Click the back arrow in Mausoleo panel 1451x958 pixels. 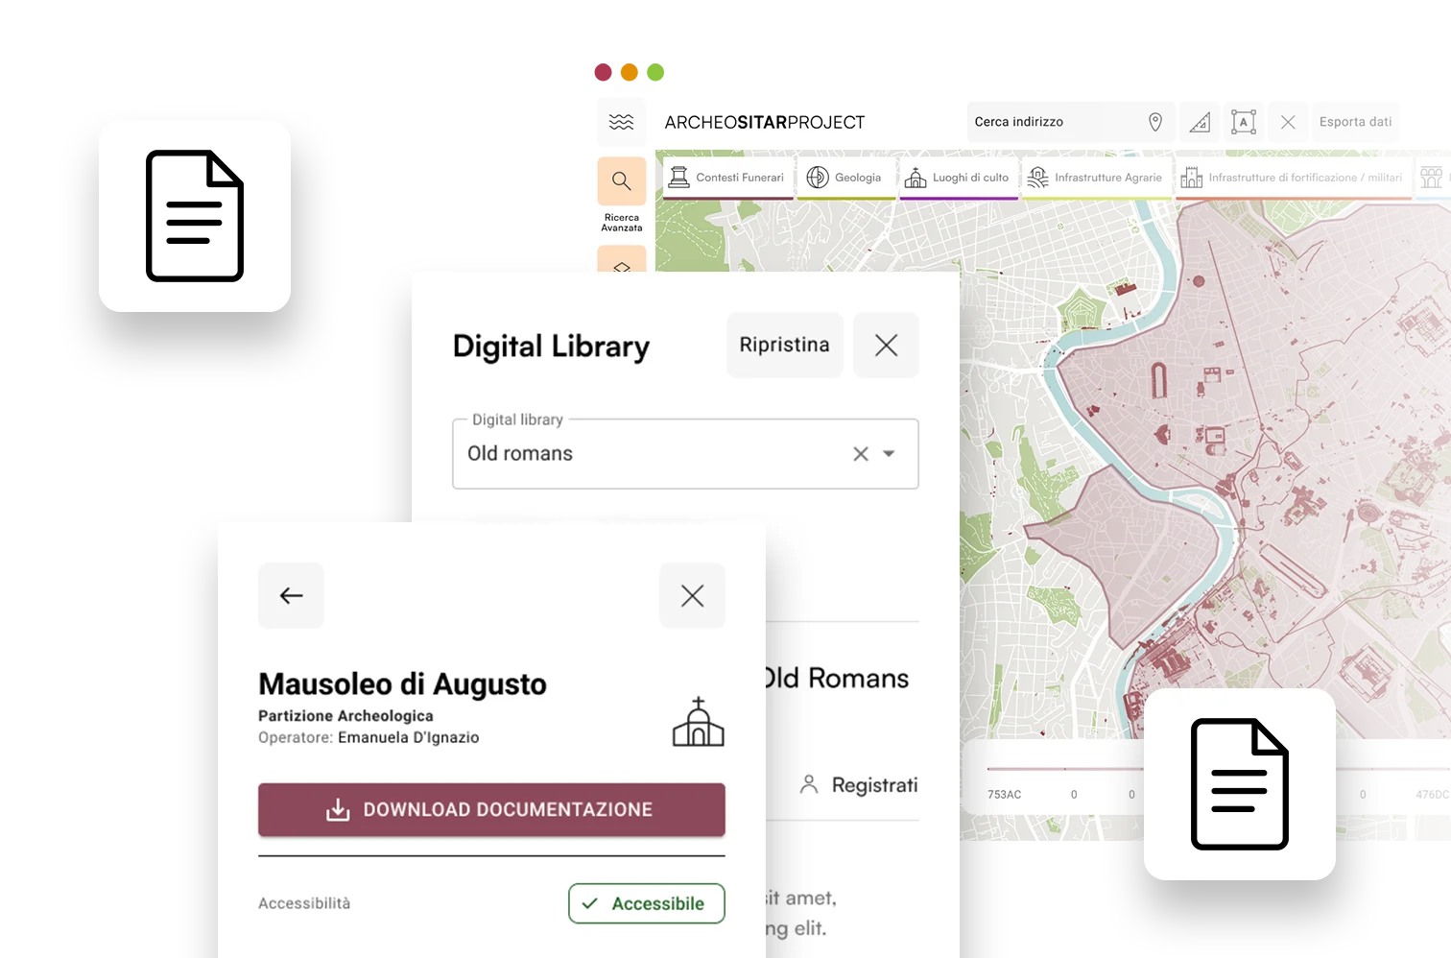point(291,596)
